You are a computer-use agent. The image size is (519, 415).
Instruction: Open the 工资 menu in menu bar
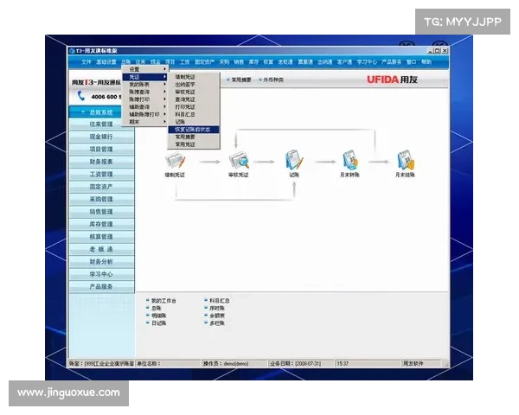184,62
